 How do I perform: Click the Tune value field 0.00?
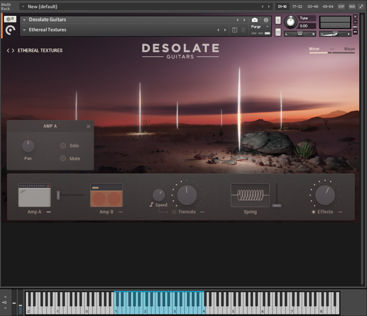pyautogui.click(x=307, y=26)
